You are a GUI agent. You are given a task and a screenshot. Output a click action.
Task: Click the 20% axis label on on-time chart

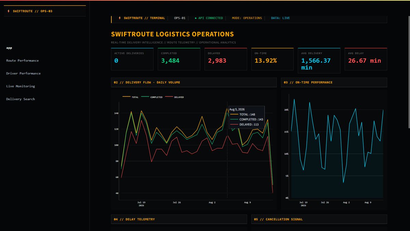tap(286, 110)
